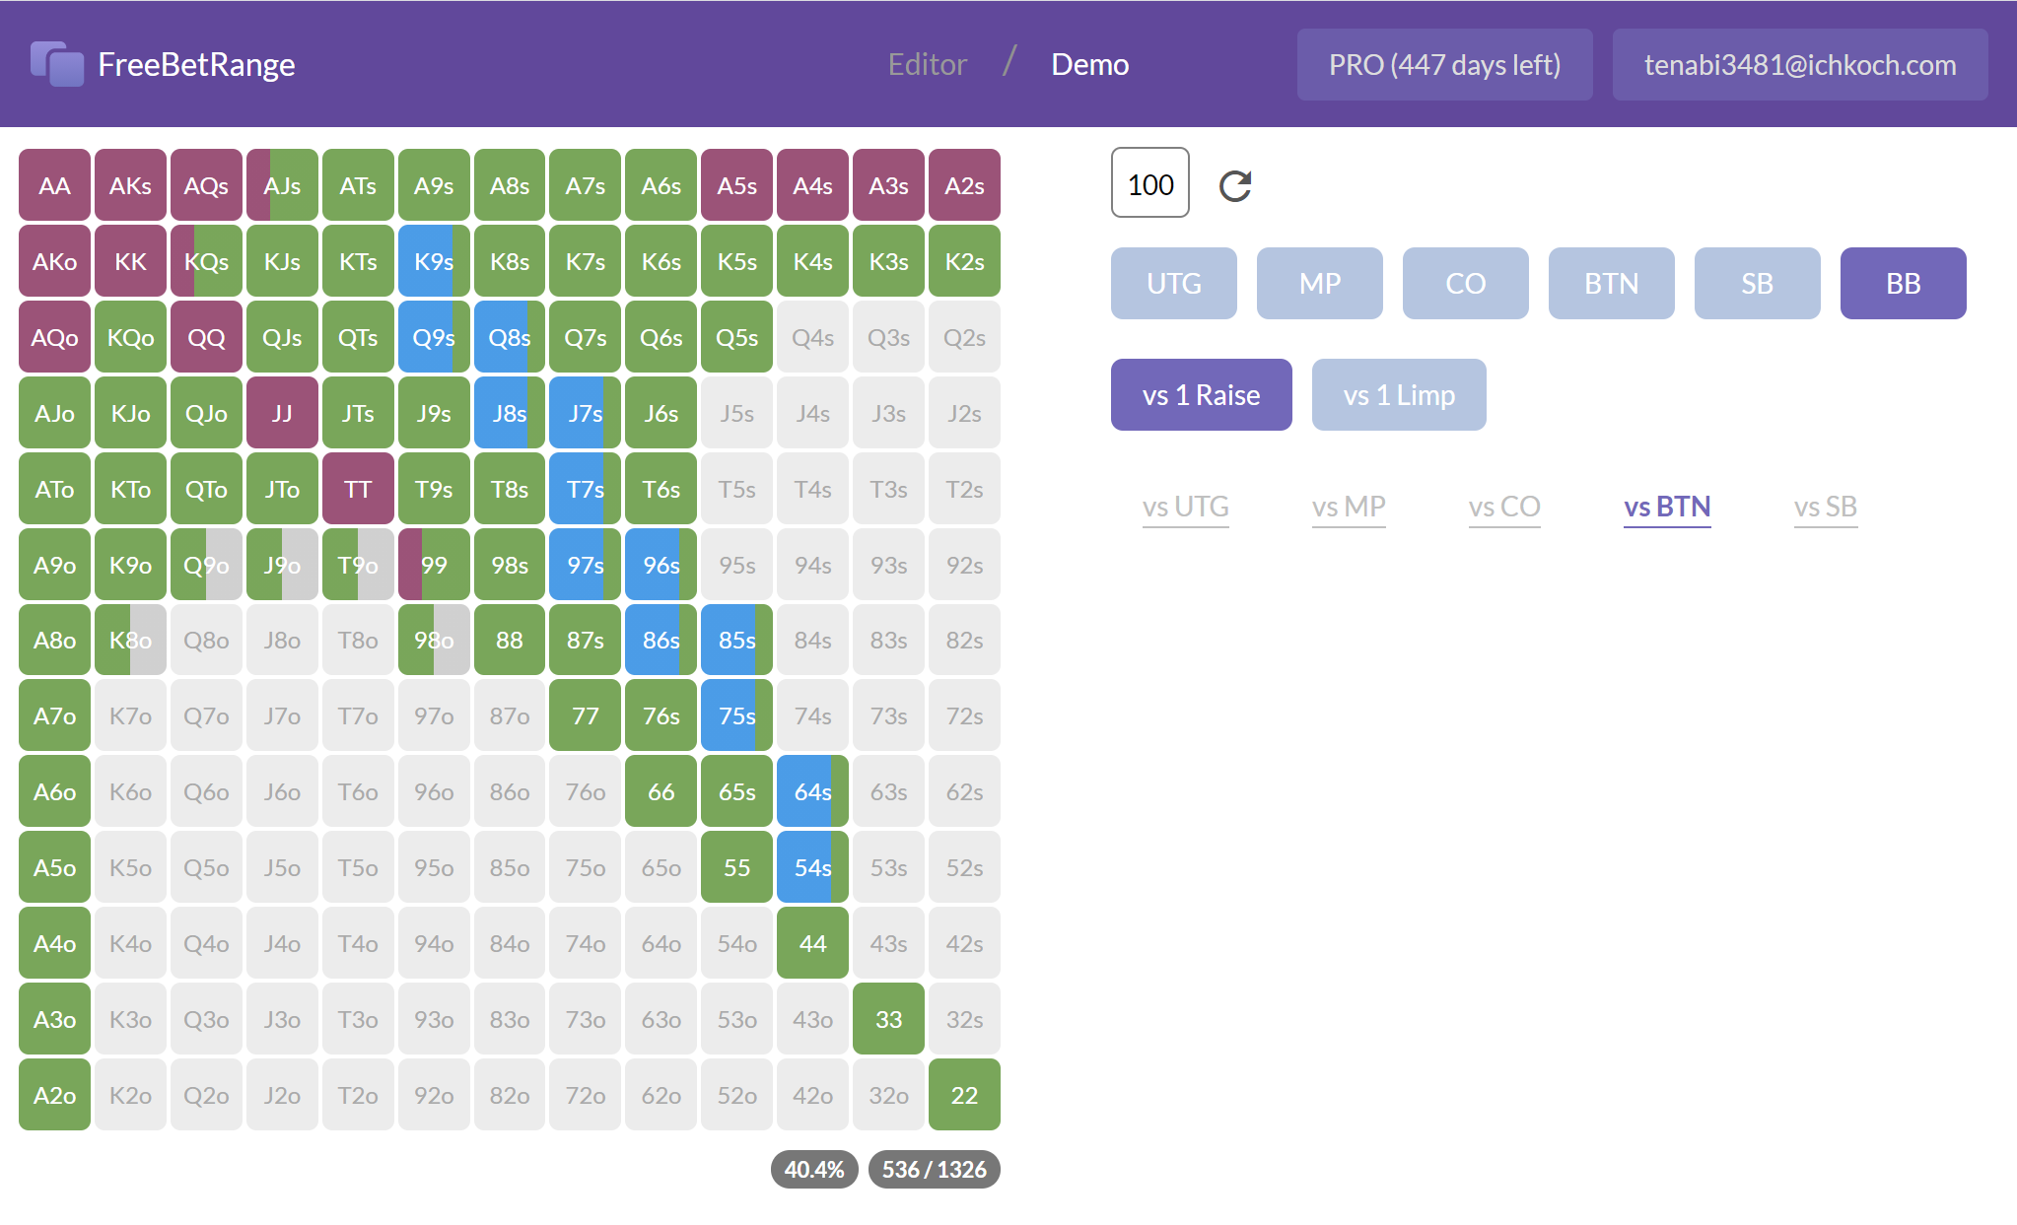The height and width of the screenshot is (1225, 2017).
Task: Choose the CO position button
Action: click(1464, 284)
